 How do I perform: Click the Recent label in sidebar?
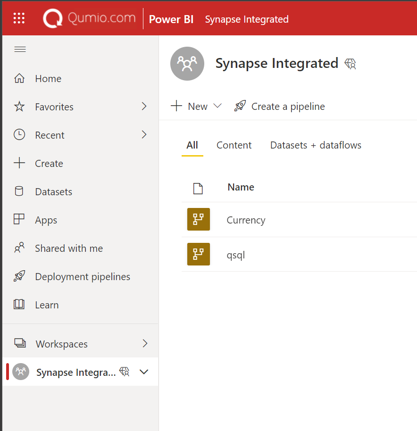coord(50,135)
